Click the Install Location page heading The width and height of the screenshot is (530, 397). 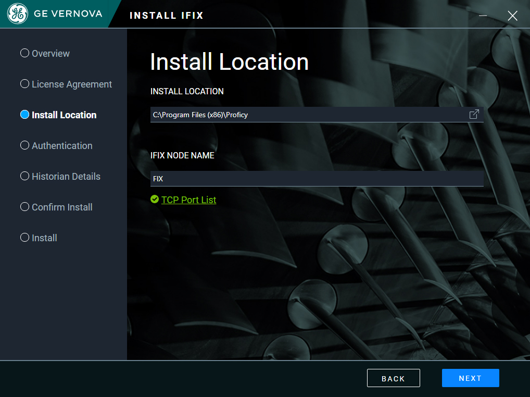point(230,62)
